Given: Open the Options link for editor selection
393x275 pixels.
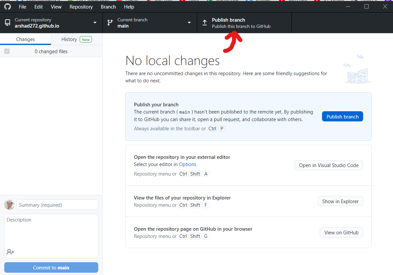Looking at the screenshot, I should 188,164.
